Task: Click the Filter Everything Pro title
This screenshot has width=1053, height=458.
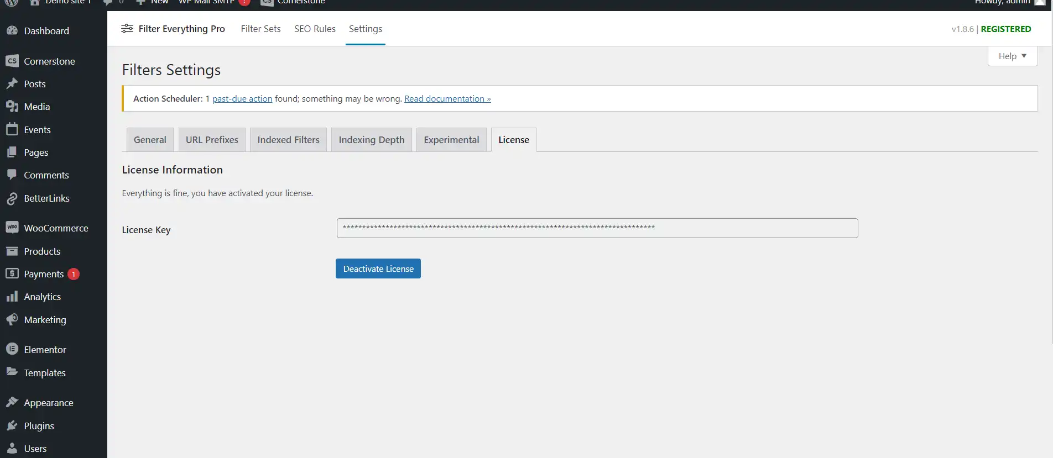Action: click(181, 29)
